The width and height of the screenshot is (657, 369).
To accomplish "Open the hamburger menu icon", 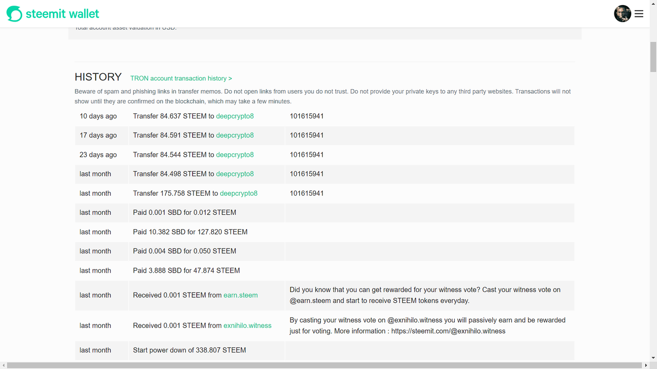I will pyautogui.click(x=639, y=14).
